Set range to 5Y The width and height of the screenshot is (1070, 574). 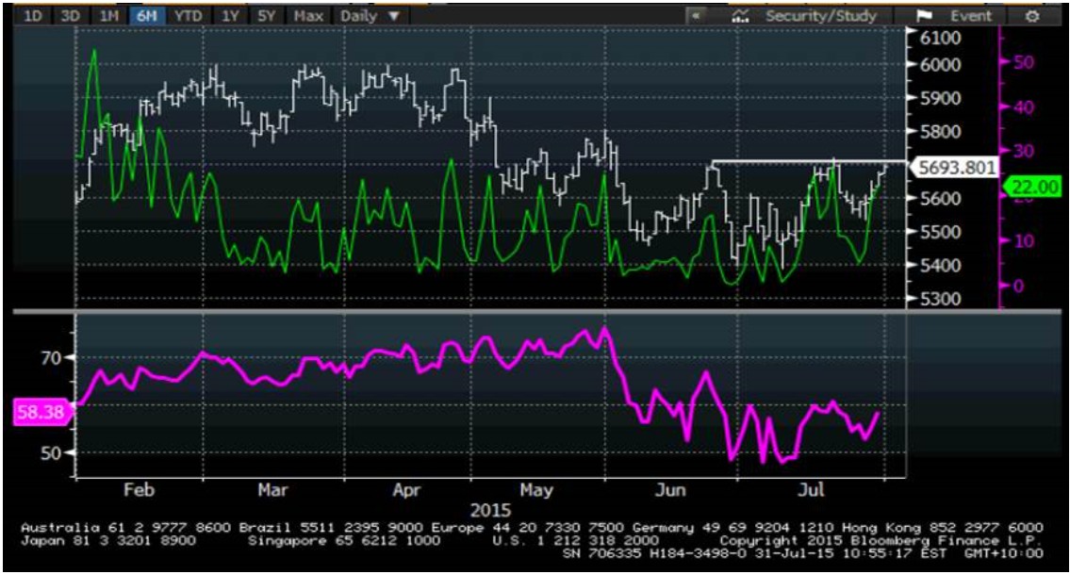click(x=266, y=16)
